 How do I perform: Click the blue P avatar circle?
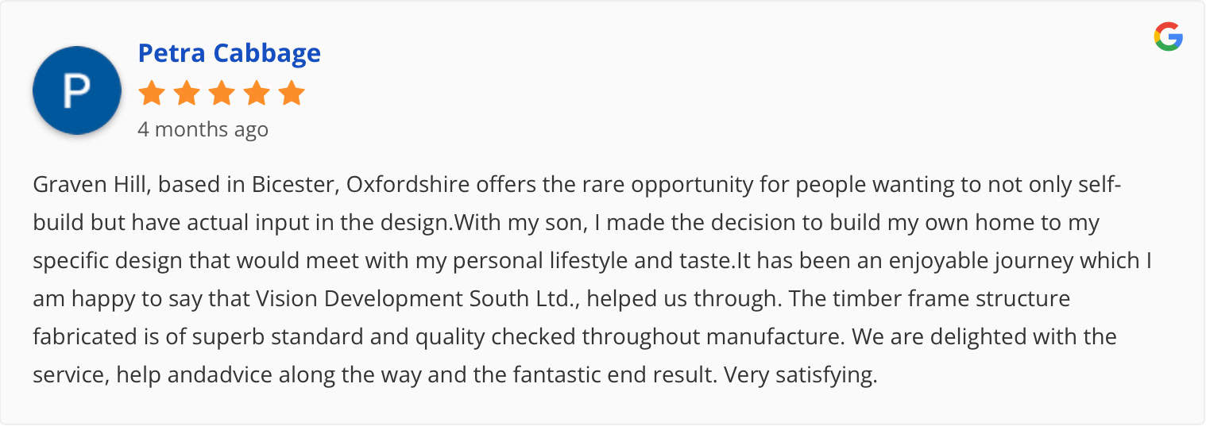(x=77, y=90)
